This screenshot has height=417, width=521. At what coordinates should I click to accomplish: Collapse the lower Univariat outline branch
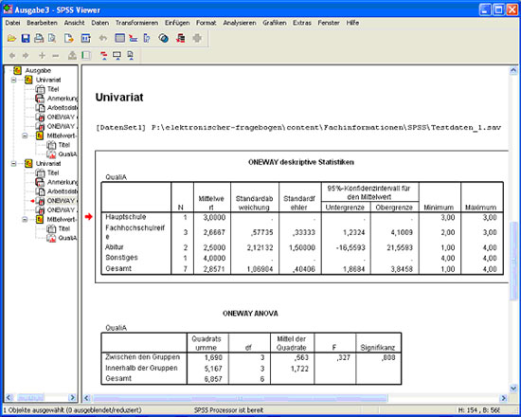click(13, 164)
